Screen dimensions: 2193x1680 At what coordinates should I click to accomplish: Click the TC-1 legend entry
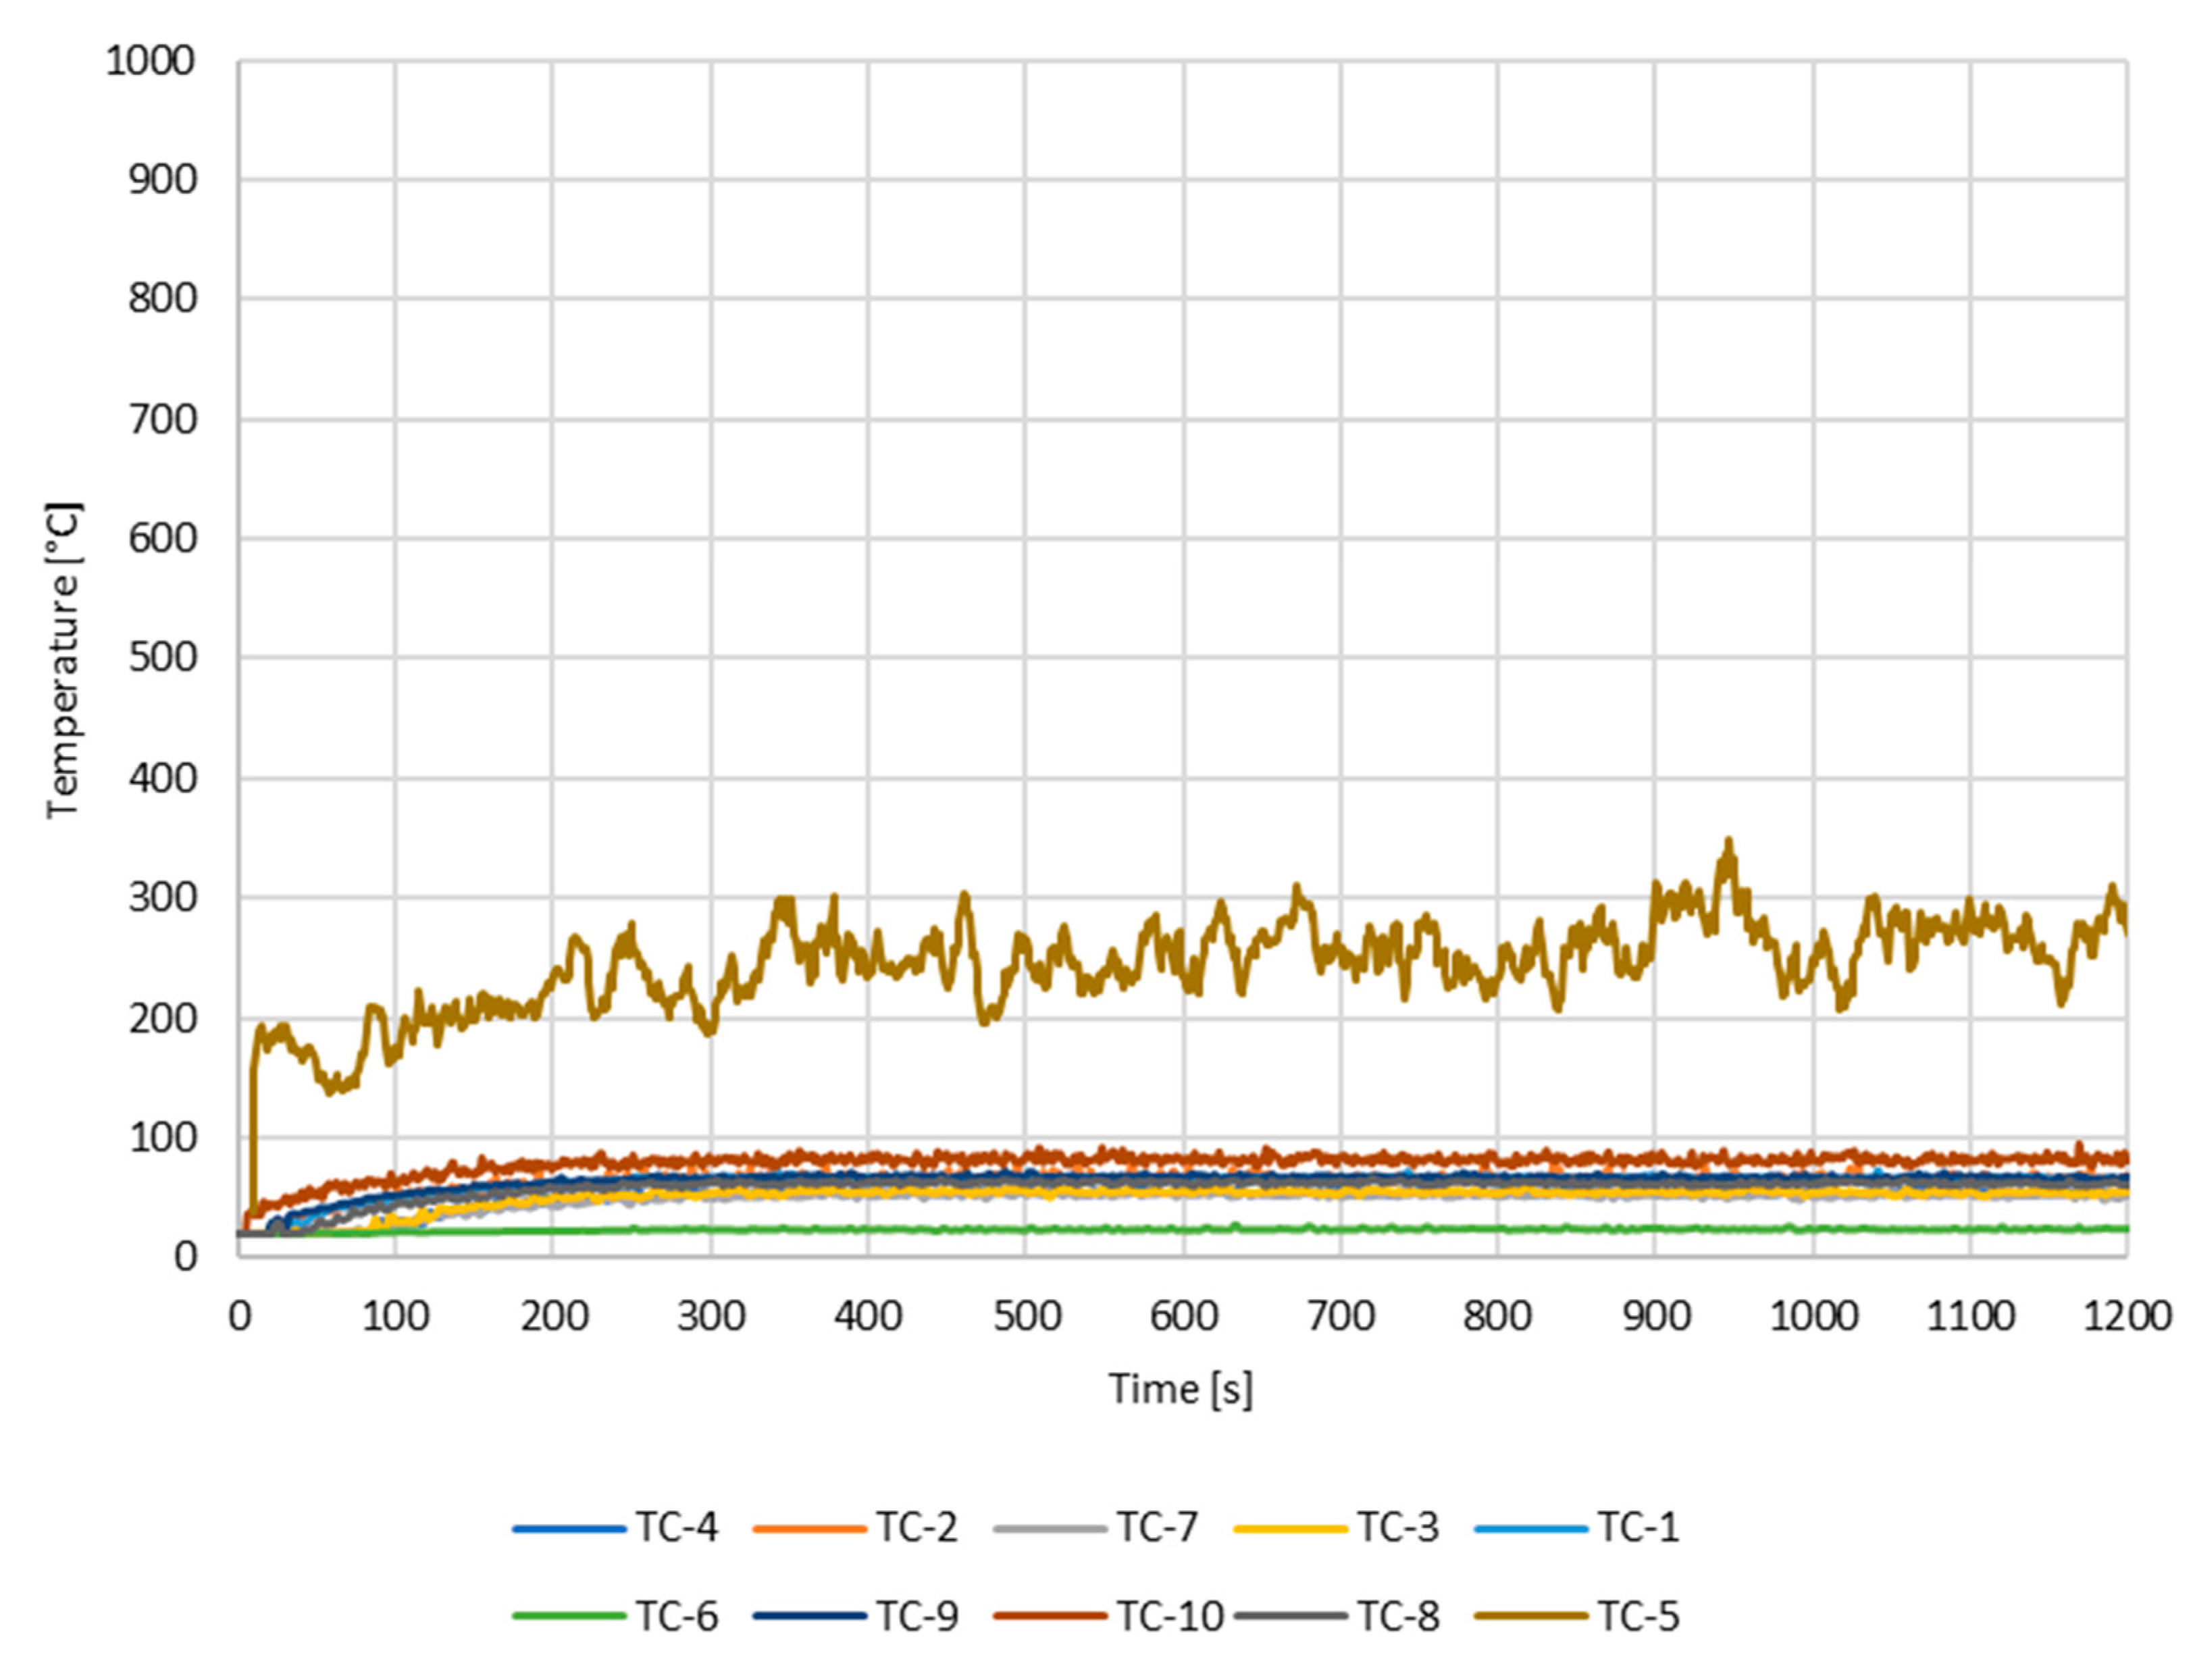[1638, 1527]
